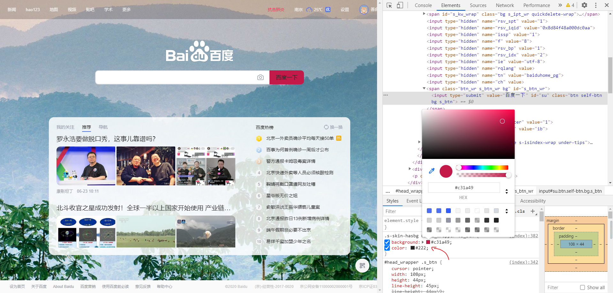Switch the color palette stepper arrows
The height and width of the screenshot is (293, 613).
pos(507,211)
